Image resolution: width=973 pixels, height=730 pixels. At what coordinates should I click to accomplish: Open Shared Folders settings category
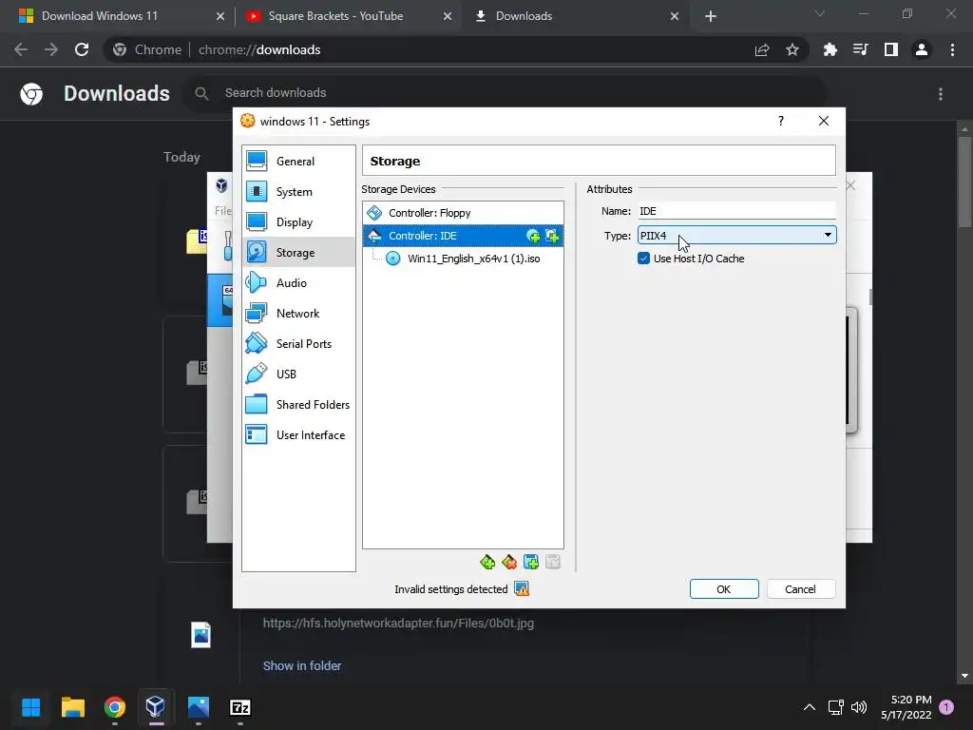[297, 405]
